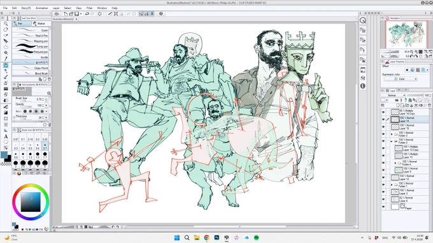Click zoom in icon in Navigator
The width and height of the screenshot is (433, 243).
coord(416,52)
